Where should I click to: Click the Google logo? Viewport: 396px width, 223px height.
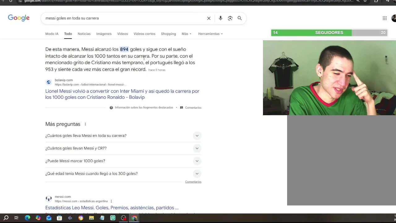pyautogui.click(x=19, y=18)
